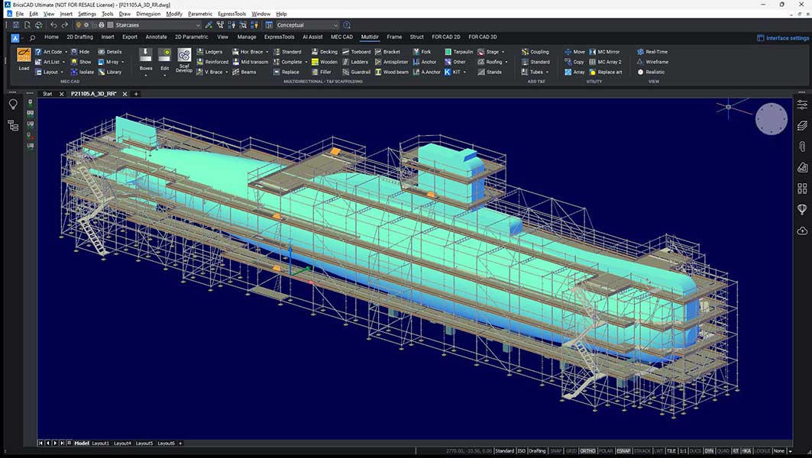Expand the Stage tool dropdown
Viewport: 812px width, 458px height.
[504, 51]
